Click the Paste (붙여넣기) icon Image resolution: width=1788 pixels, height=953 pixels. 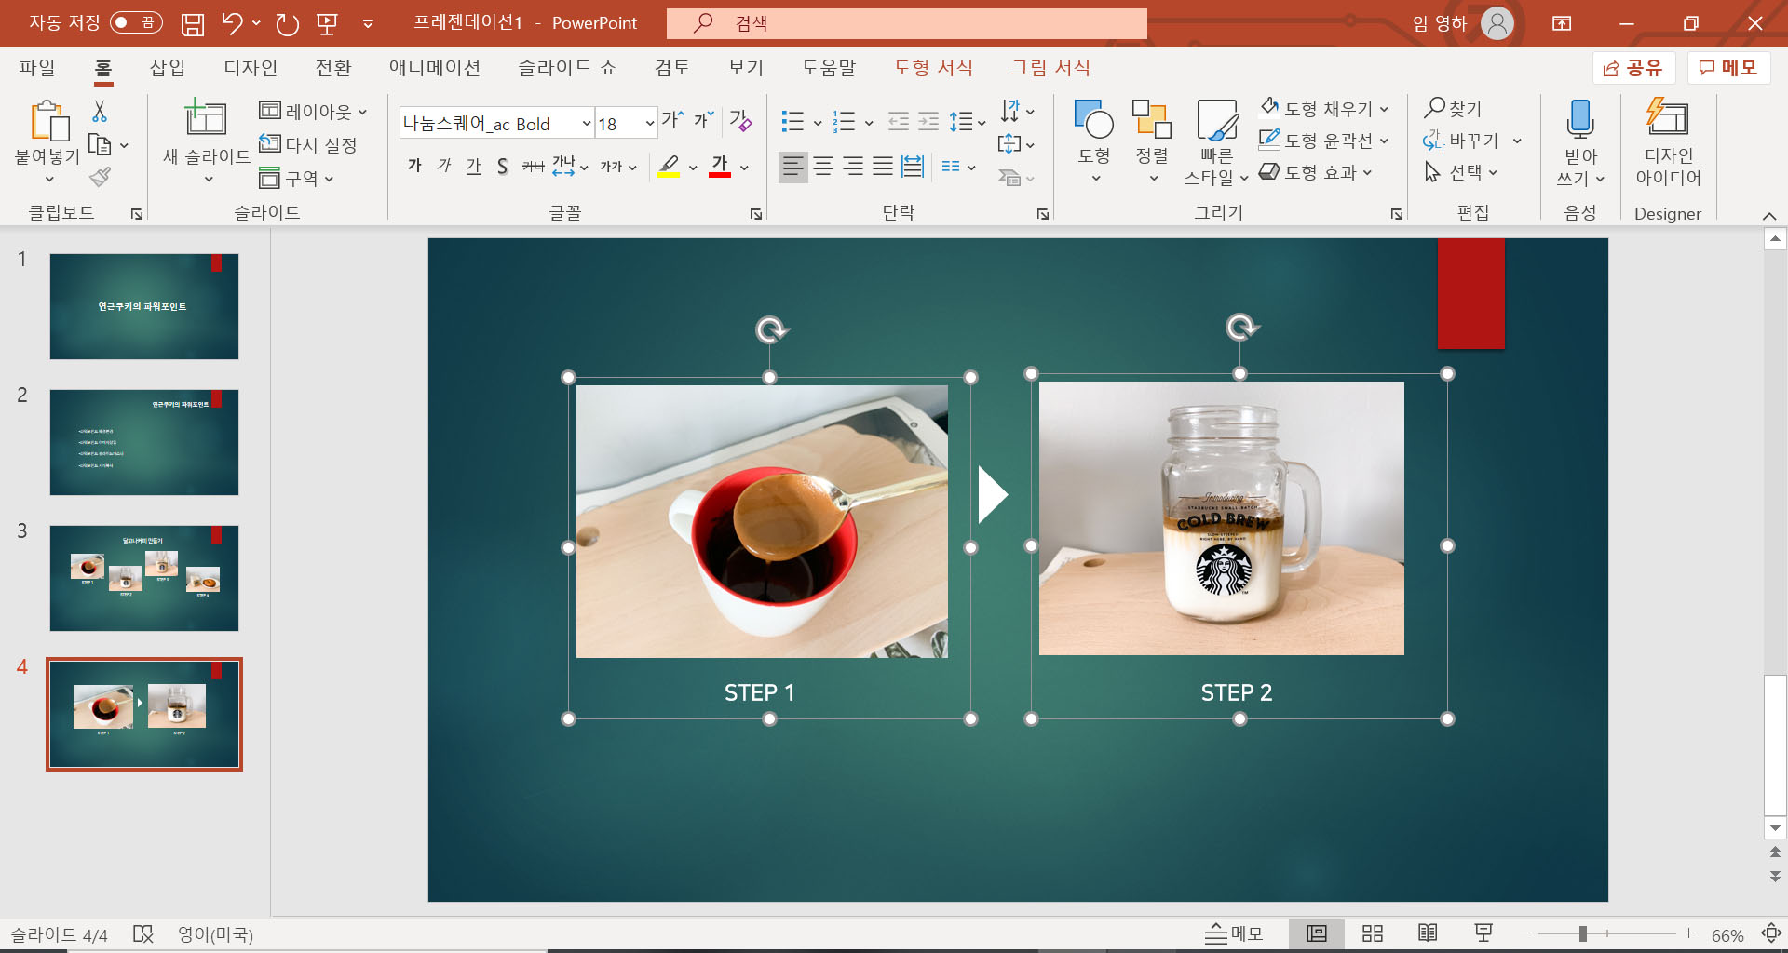click(x=48, y=121)
